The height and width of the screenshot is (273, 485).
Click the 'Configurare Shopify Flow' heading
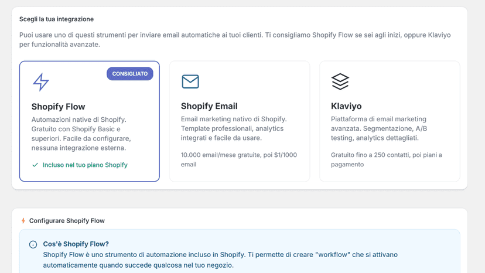point(67,221)
